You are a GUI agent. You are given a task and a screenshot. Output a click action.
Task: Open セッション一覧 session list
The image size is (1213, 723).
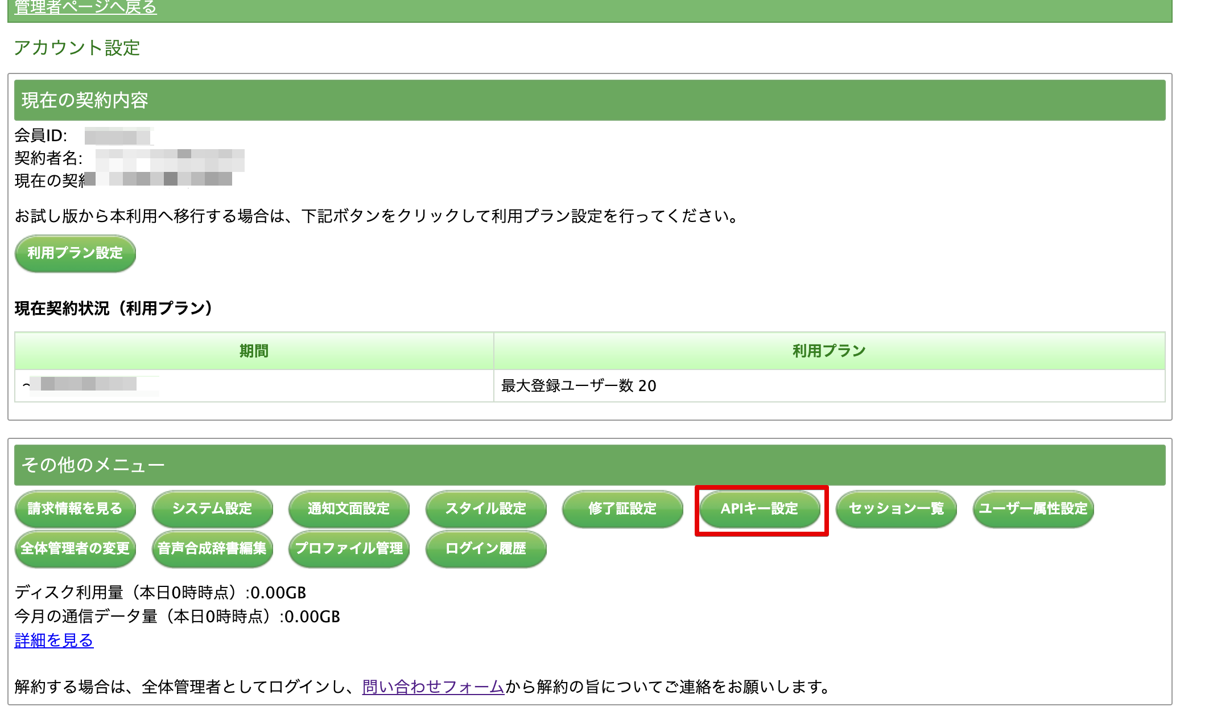click(896, 508)
